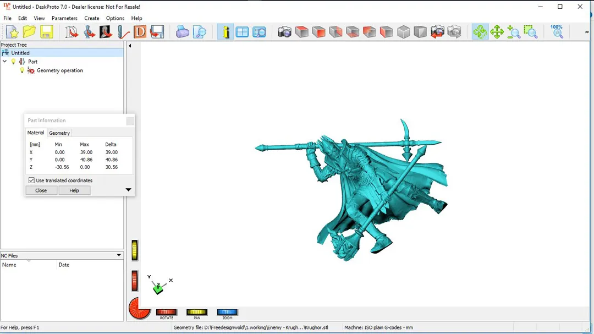
Task: Click the Help button in Part Information
Action: [74, 190]
